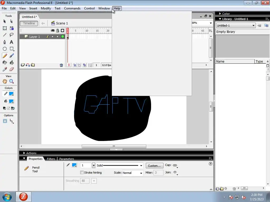Click Black and White colors icon

coord(4,108)
